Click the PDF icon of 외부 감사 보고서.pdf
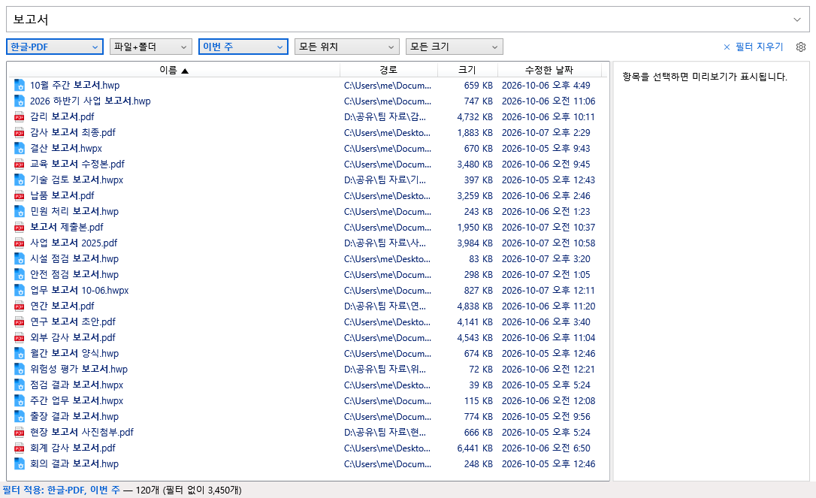816x498 pixels. coord(20,338)
